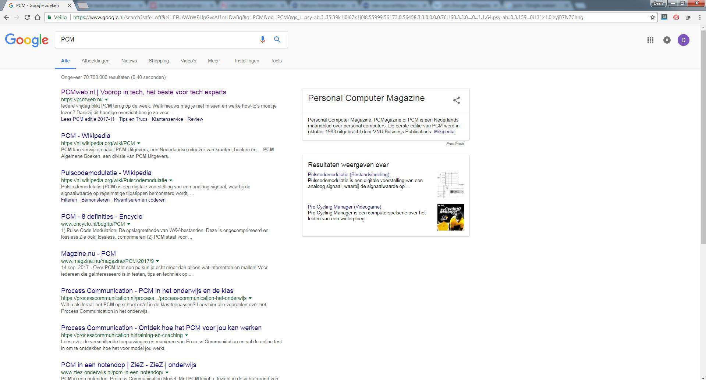Start voice search with the microphone
The width and height of the screenshot is (706, 380).
point(262,40)
